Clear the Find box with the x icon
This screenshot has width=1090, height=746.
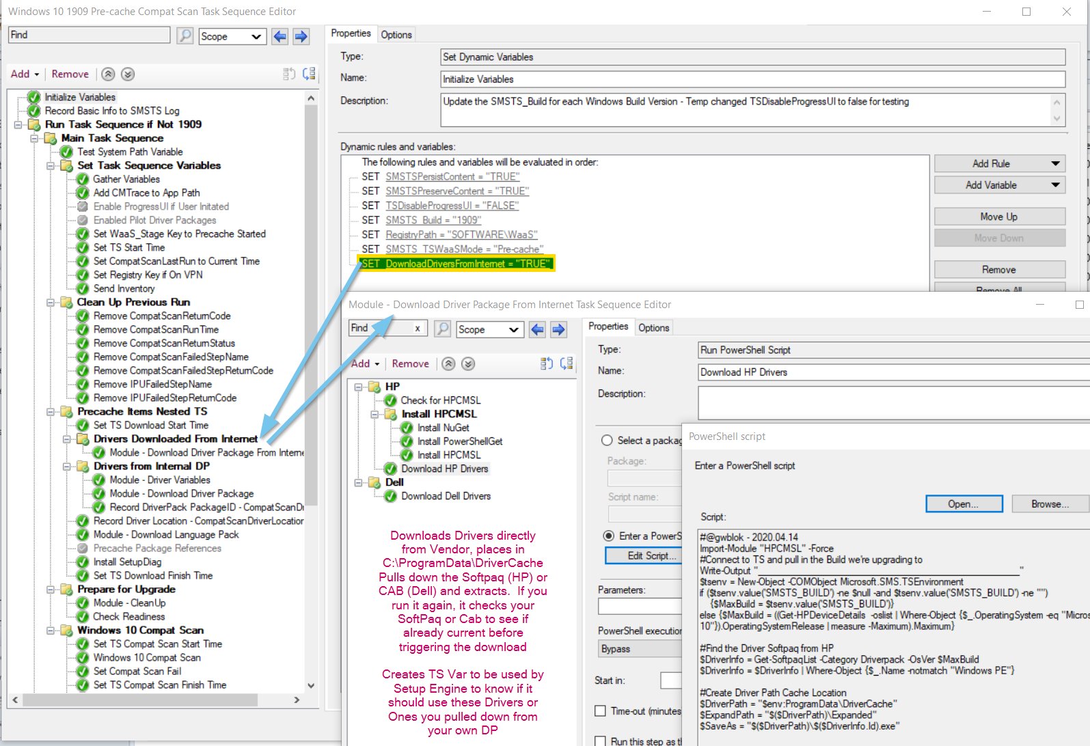(418, 329)
